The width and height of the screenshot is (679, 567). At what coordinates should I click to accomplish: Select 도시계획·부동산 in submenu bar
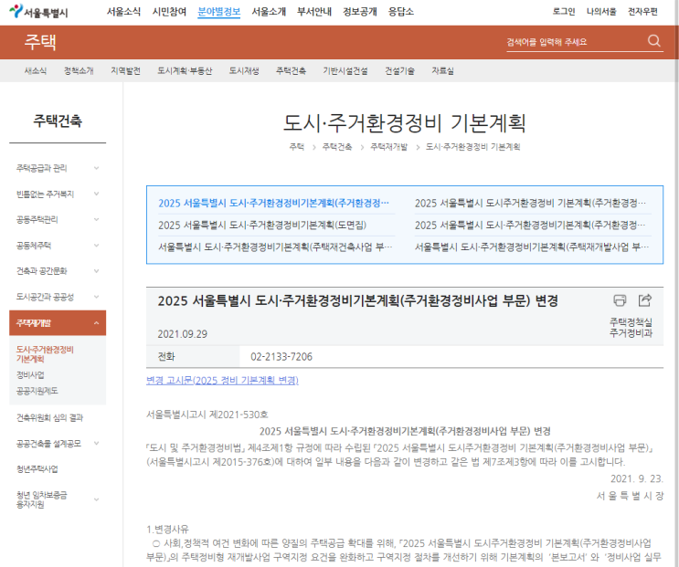tap(185, 71)
